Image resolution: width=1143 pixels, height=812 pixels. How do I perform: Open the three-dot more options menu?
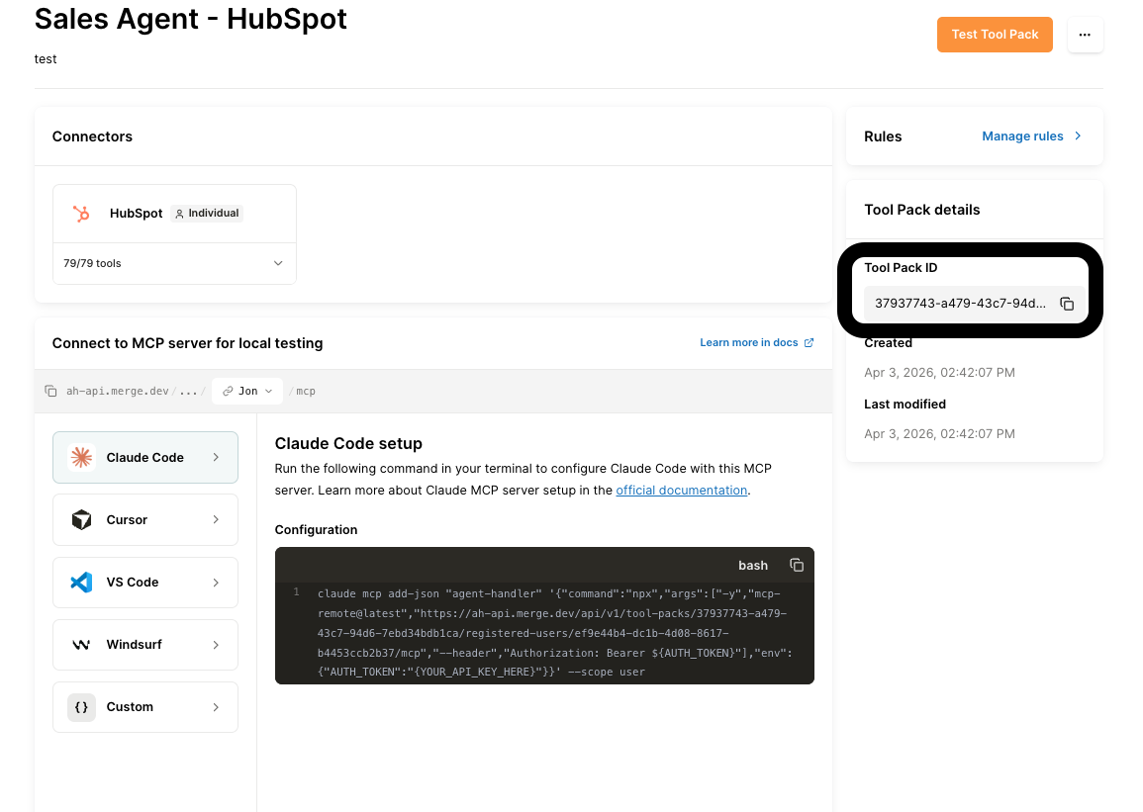[1085, 35]
